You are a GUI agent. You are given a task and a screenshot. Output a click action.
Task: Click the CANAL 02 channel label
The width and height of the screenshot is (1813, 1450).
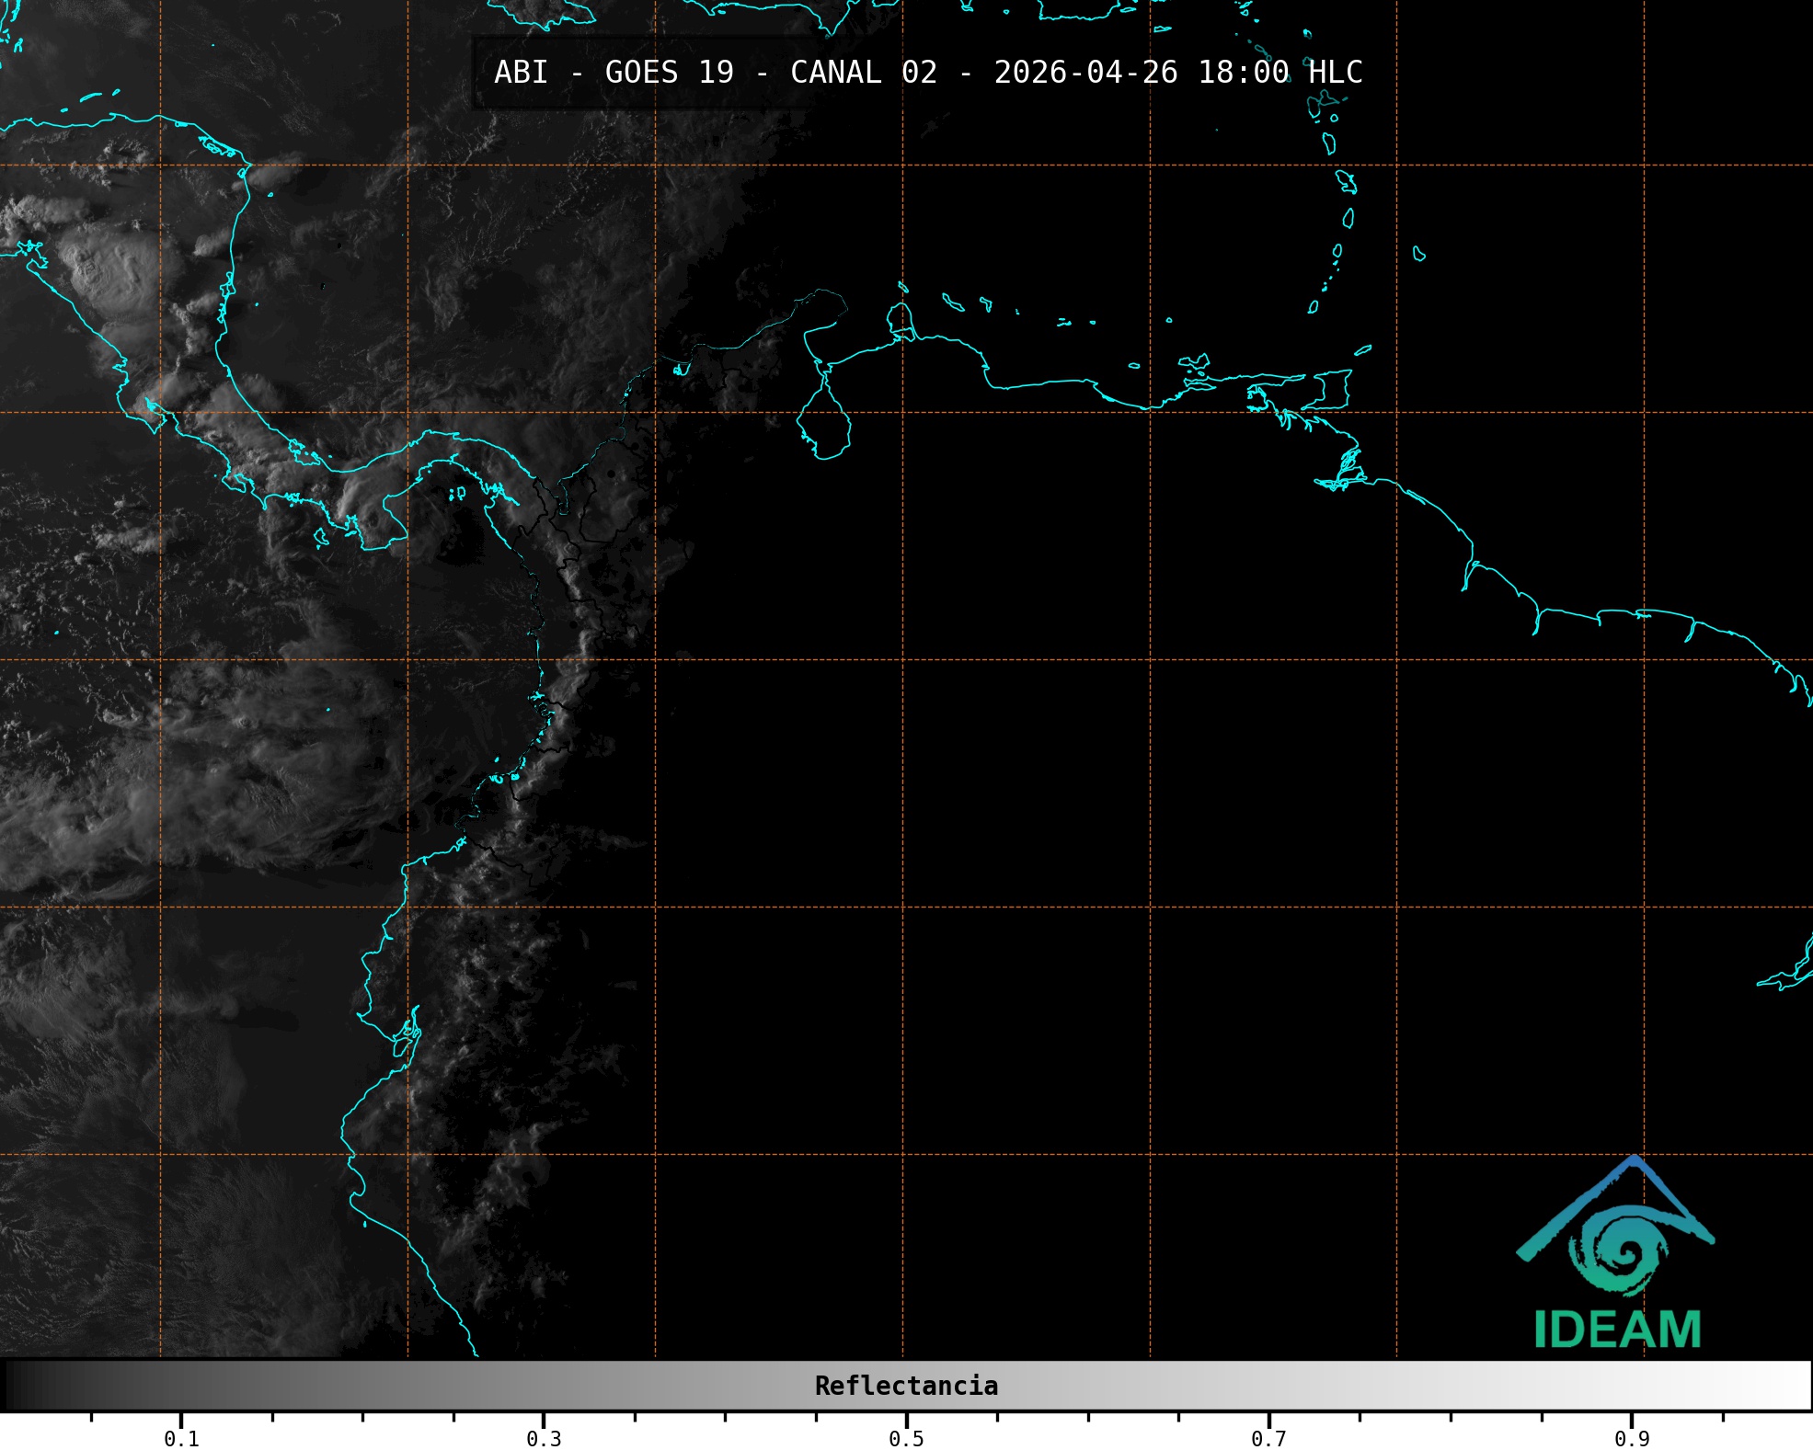pyautogui.click(x=863, y=73)
